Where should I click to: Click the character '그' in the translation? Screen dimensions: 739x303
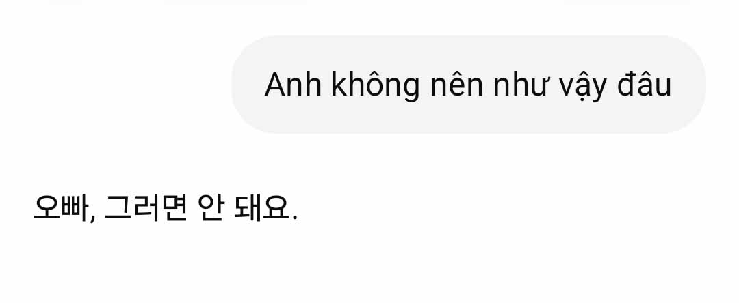(x=118, y=207)
